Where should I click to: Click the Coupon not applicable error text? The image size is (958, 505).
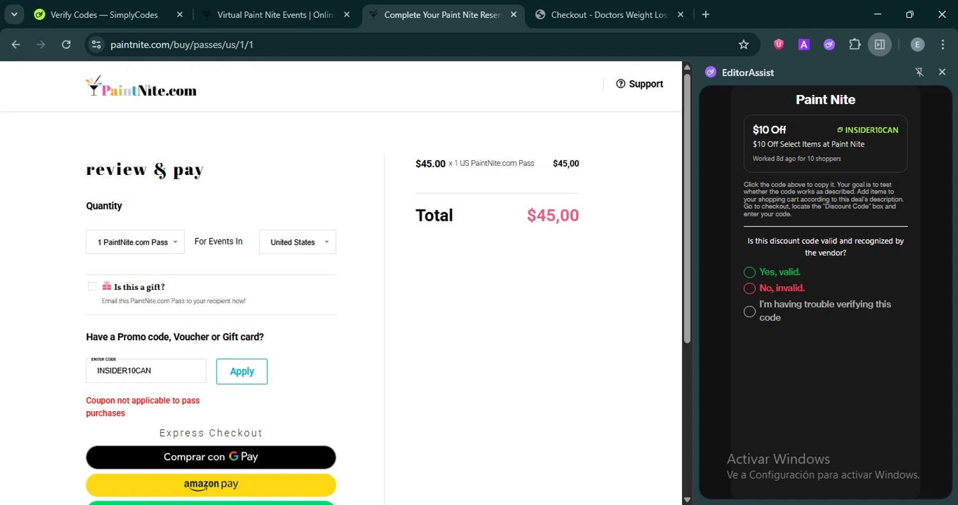tap(143, 407)
